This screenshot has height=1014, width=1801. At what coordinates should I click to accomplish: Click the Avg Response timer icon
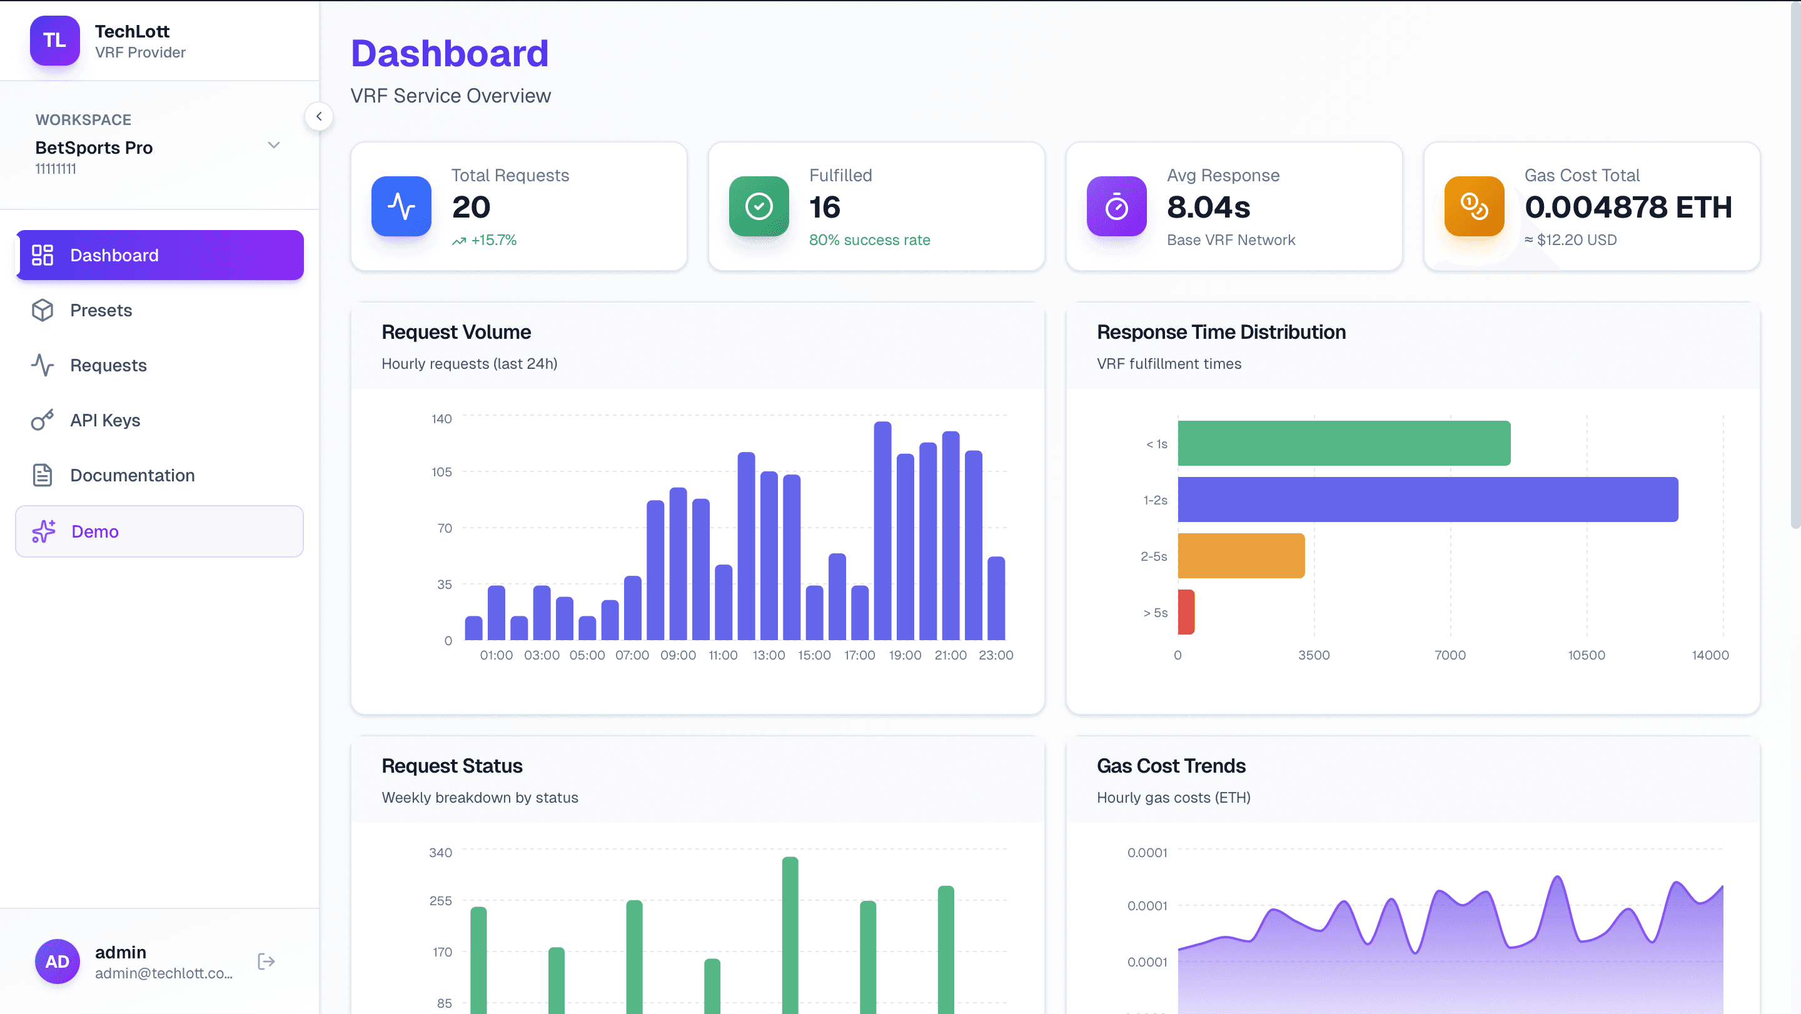tap(1116, 206)
